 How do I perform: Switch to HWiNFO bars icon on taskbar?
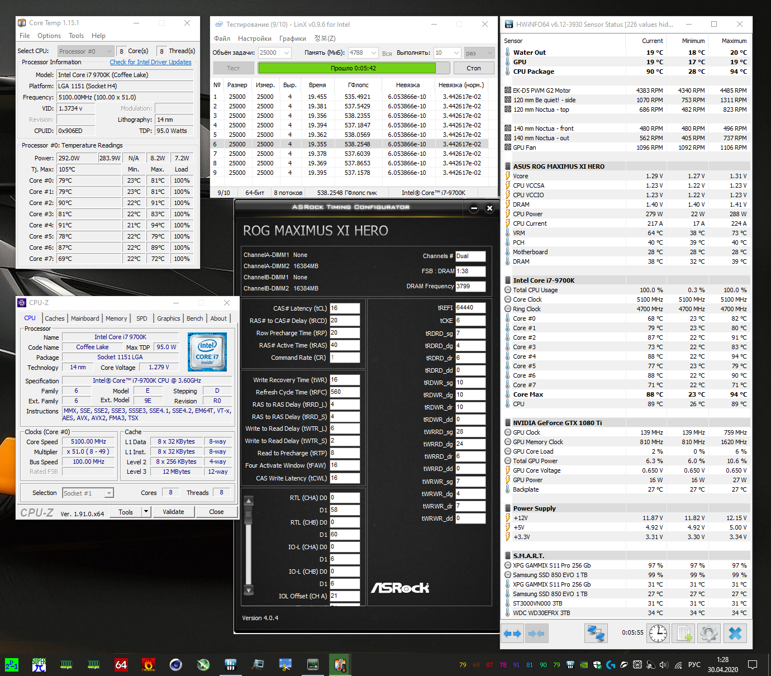(x=231, y=665)
